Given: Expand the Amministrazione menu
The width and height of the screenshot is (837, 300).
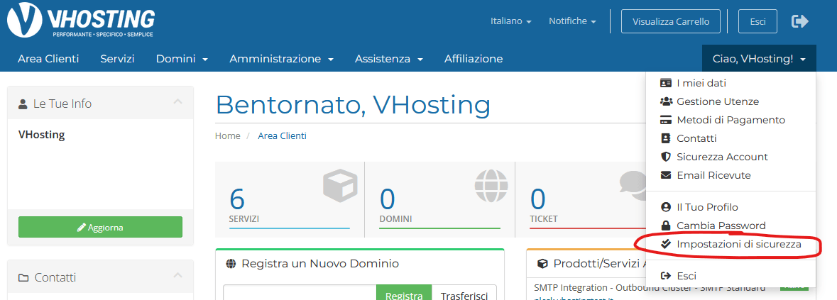Looking at the screenshot, I should (x=281, y=59).
